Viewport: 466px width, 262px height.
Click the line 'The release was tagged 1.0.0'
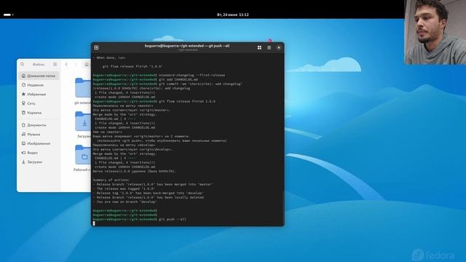(124, 188)
